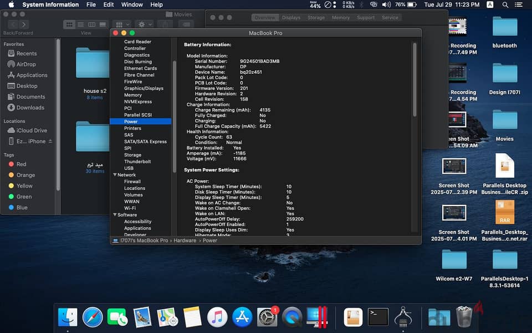Launch Music app from the Dock
This screenshot has width=532, height=333.
click(x=217, y=317)
